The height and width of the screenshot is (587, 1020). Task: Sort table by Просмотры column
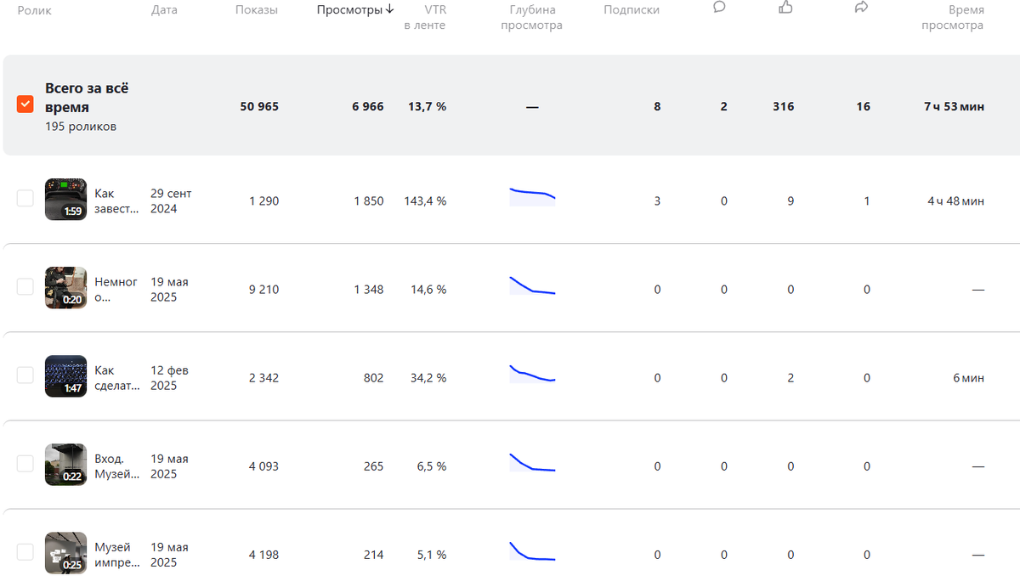tap(349, 10)
